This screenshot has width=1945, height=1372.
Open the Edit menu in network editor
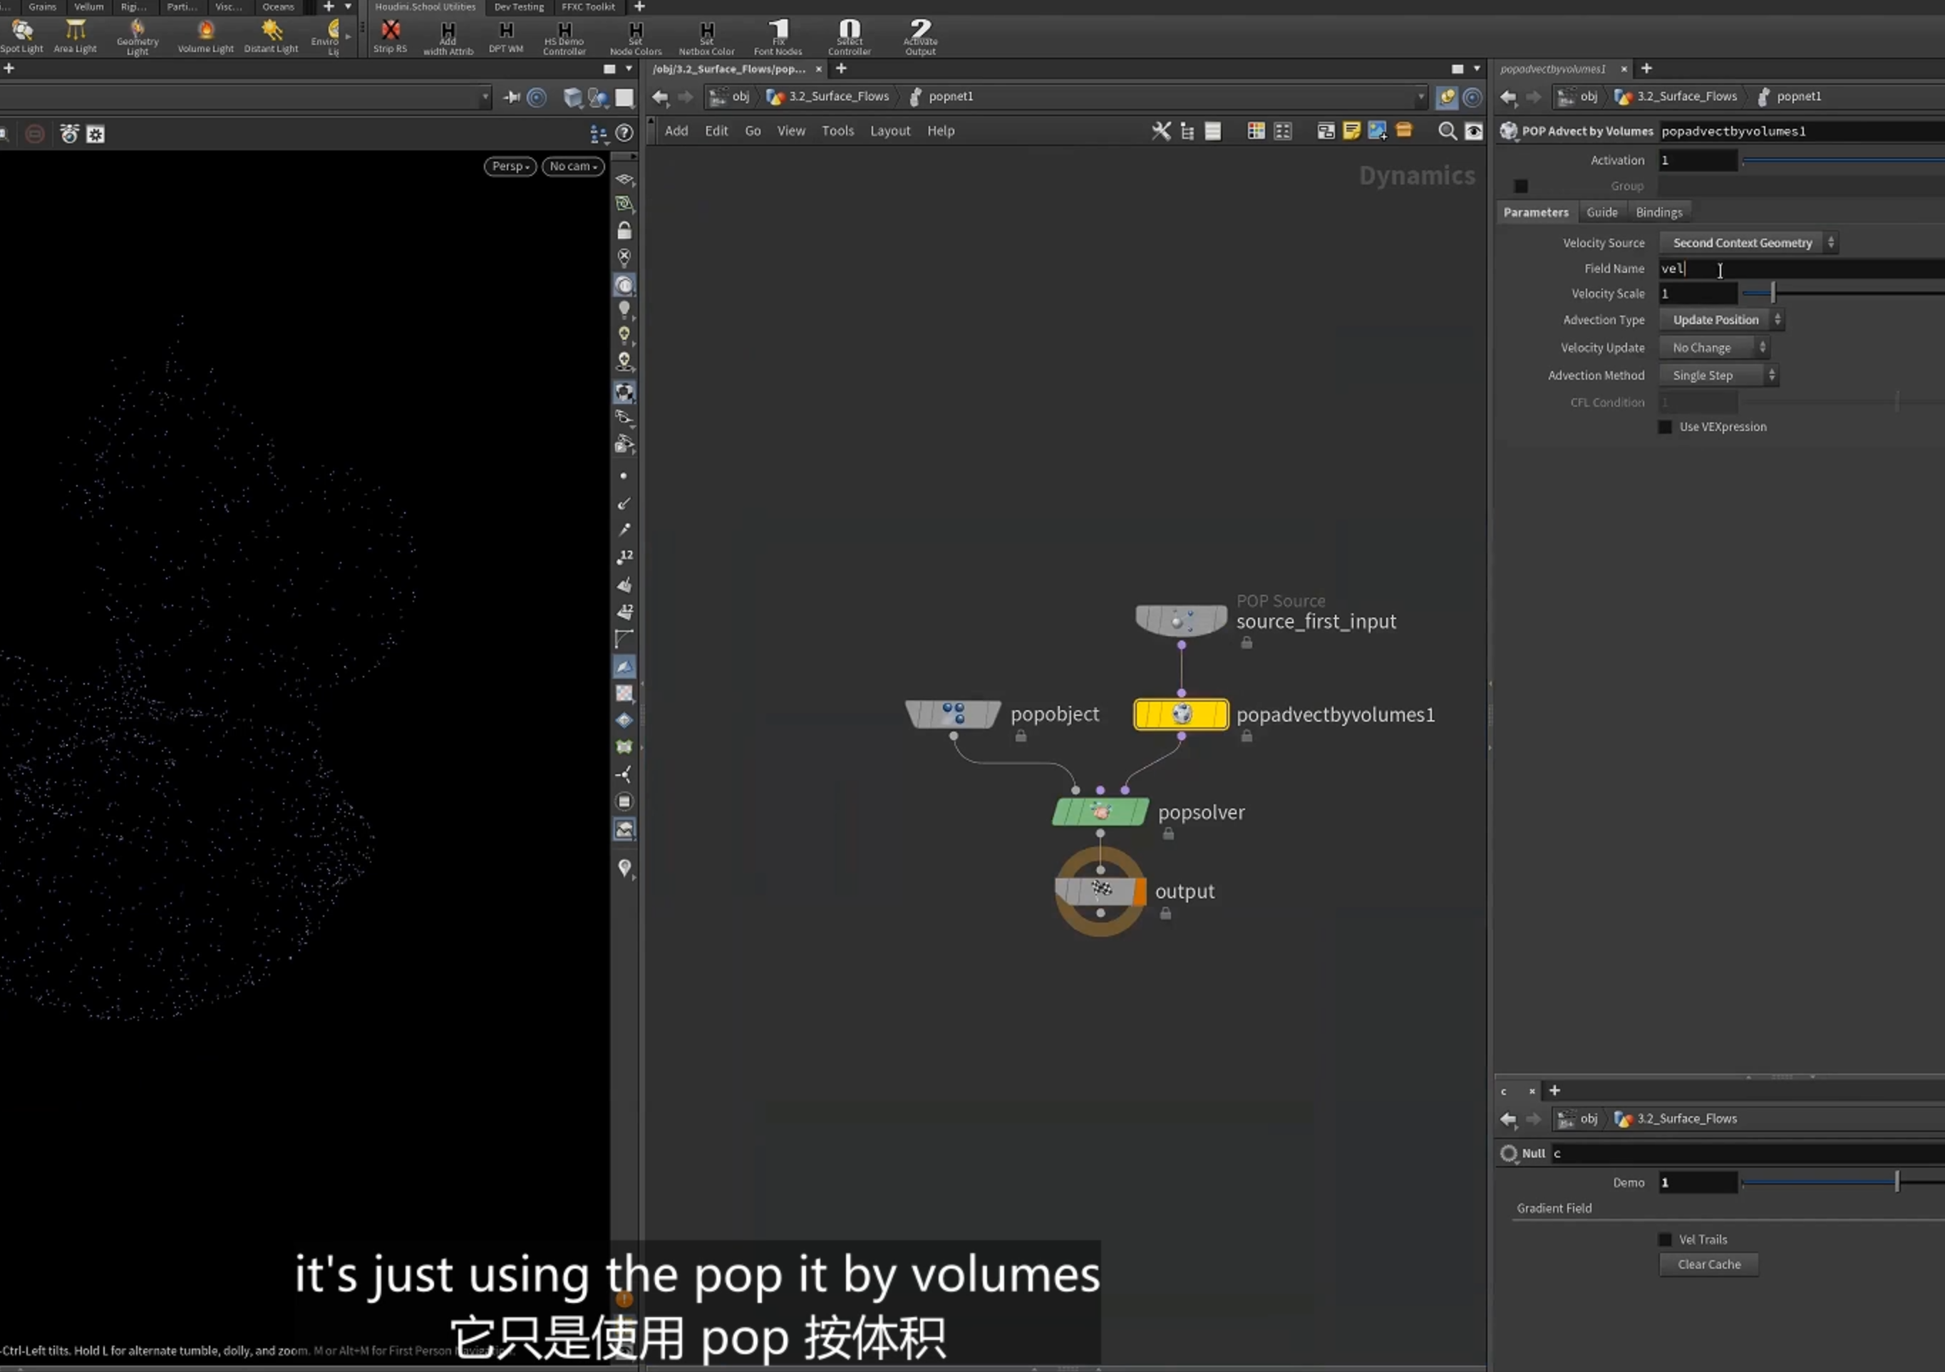click(716, 130)
